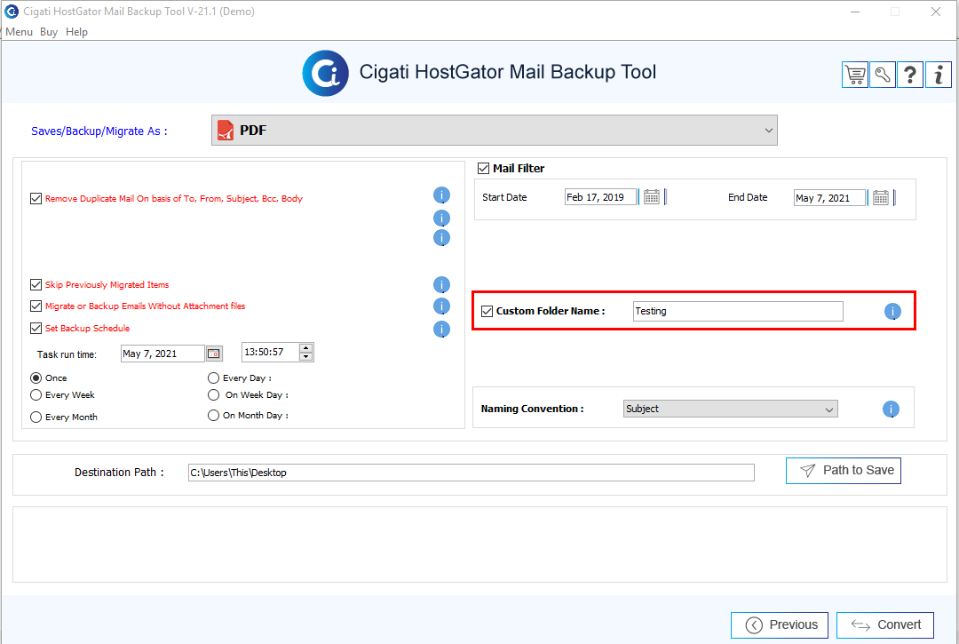This screenshot has height=644, width=959.
Task: Click info icon beside Custom Folder Name
Action: [892, 311]
